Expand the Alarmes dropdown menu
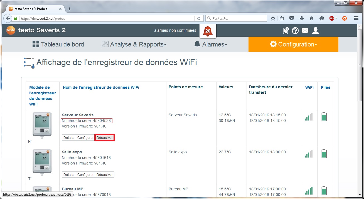364x199 pixels. (x=210, y=44)
